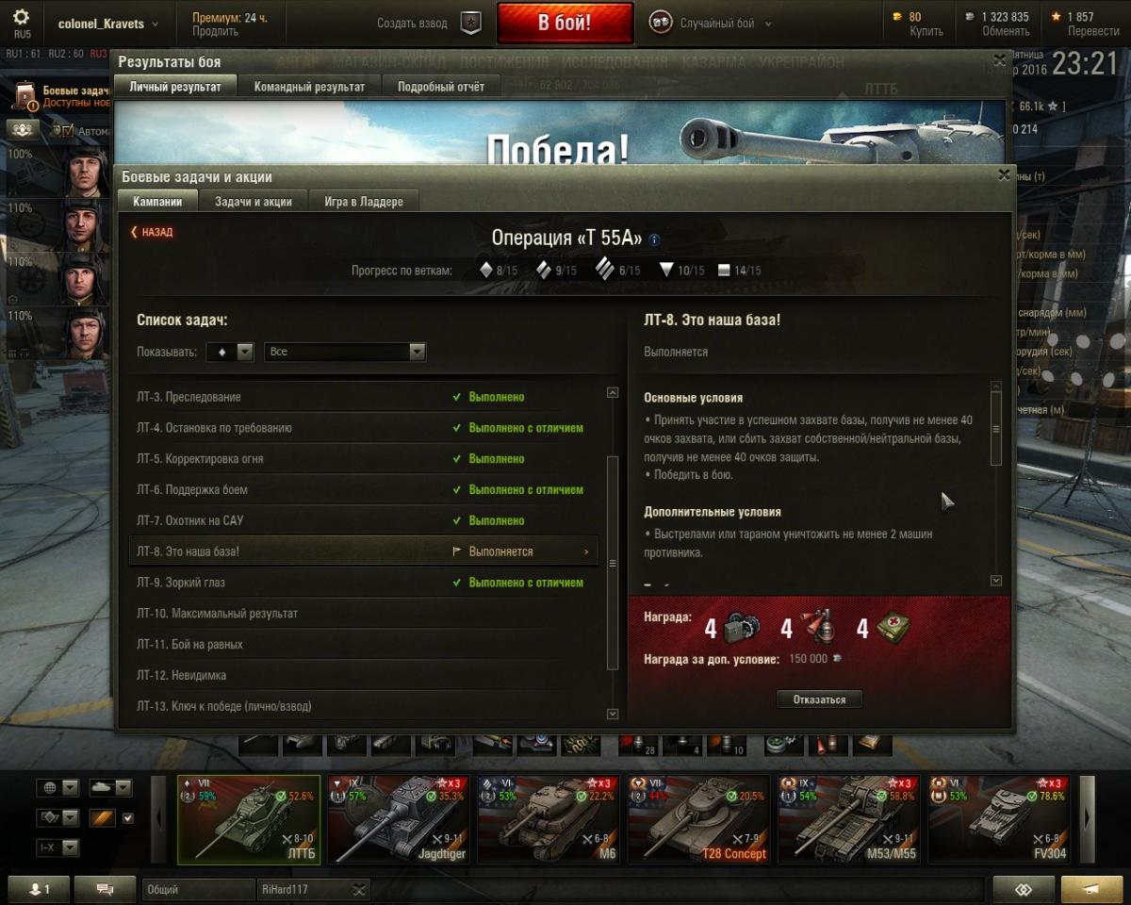
Task: Click the random battle mode icon
Action: point(661,24)
